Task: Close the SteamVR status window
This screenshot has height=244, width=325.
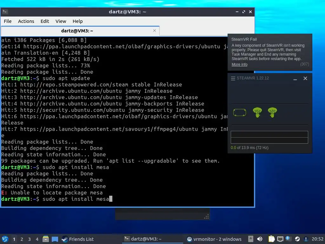Action: [x=305, y=78]
